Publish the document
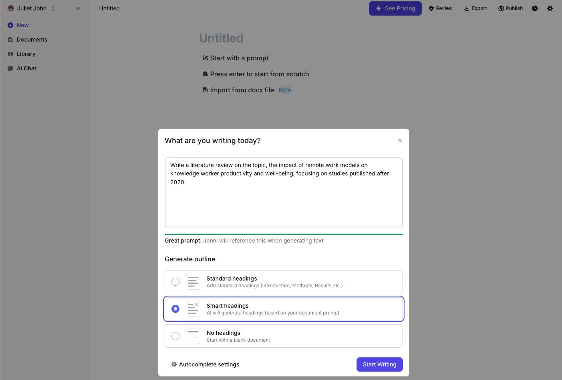The image size is (562, 380). click(x=510, y=8)
